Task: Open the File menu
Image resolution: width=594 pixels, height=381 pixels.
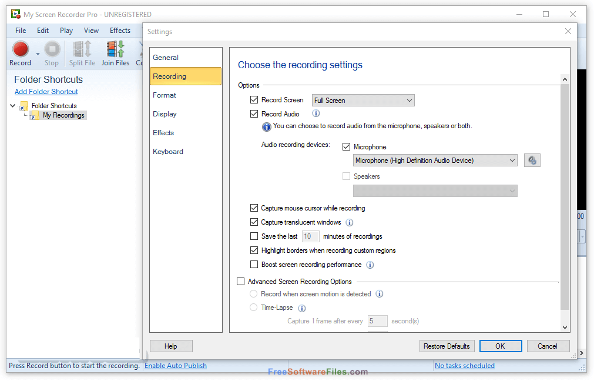Action: pos(21,31)
